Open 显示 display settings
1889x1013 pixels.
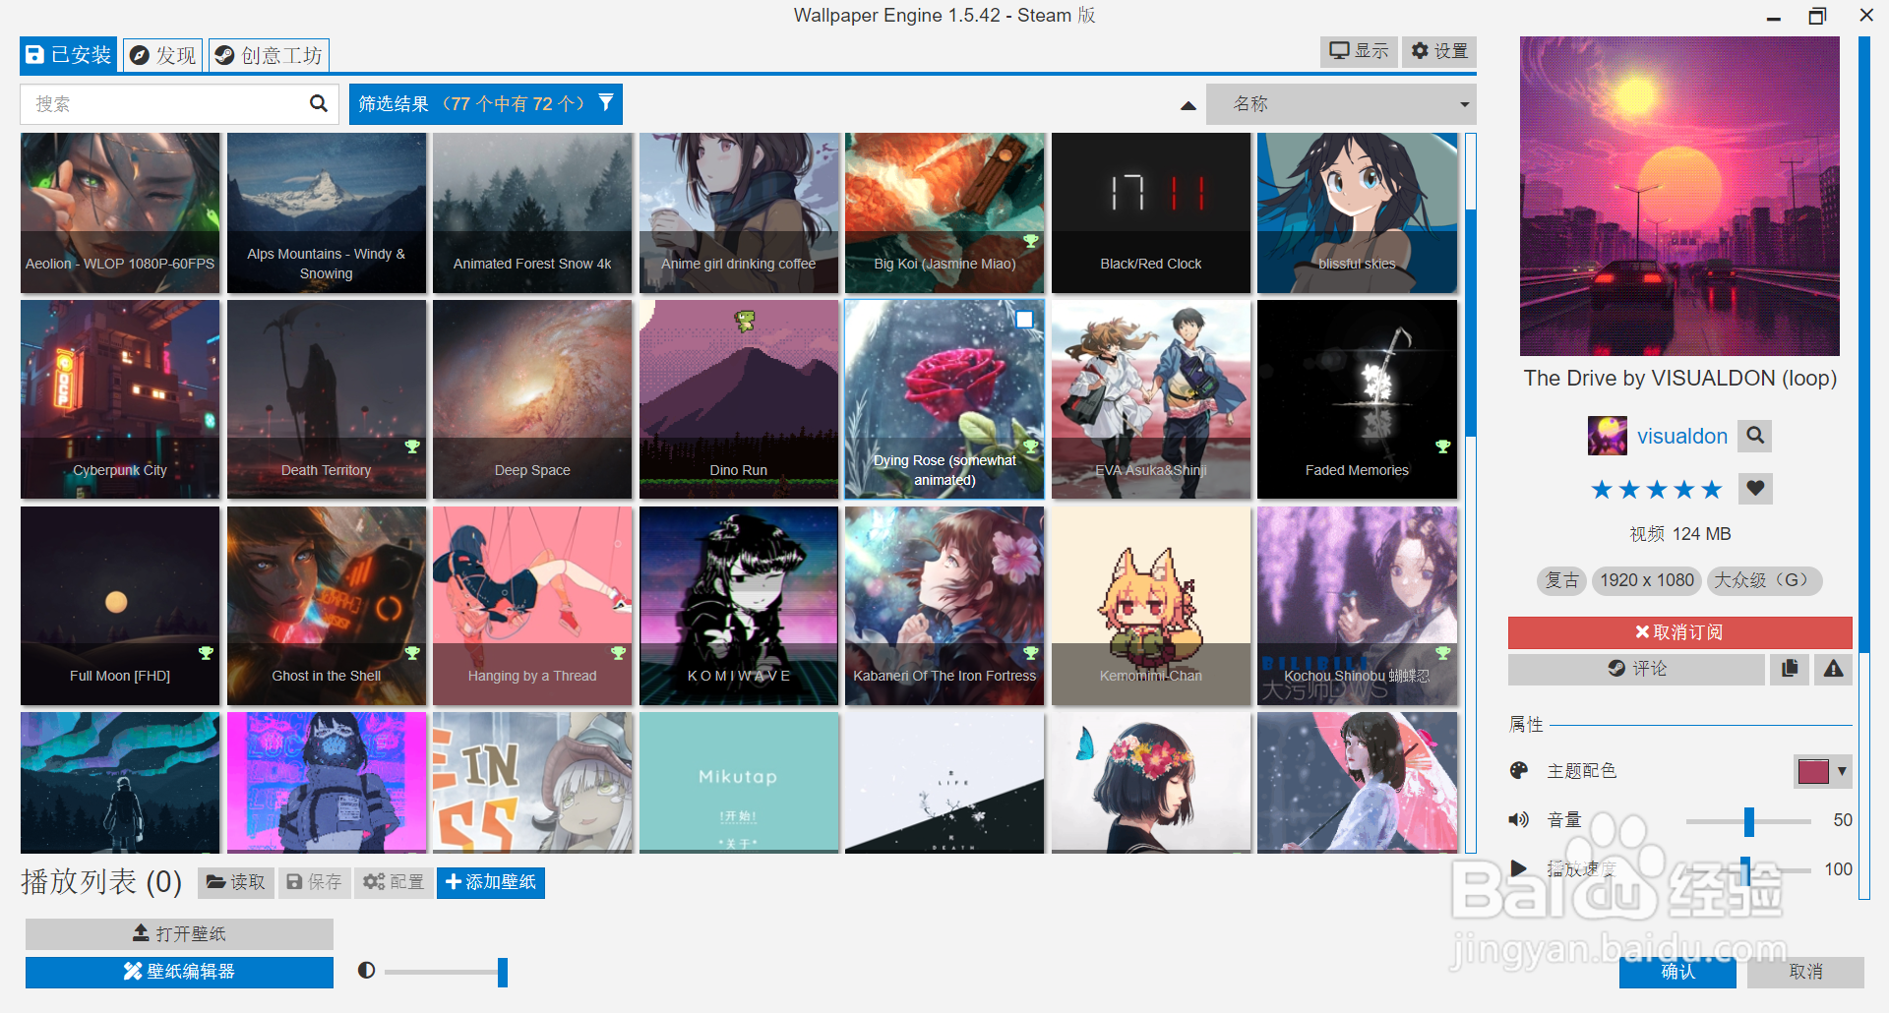[x=1358, y=51]
